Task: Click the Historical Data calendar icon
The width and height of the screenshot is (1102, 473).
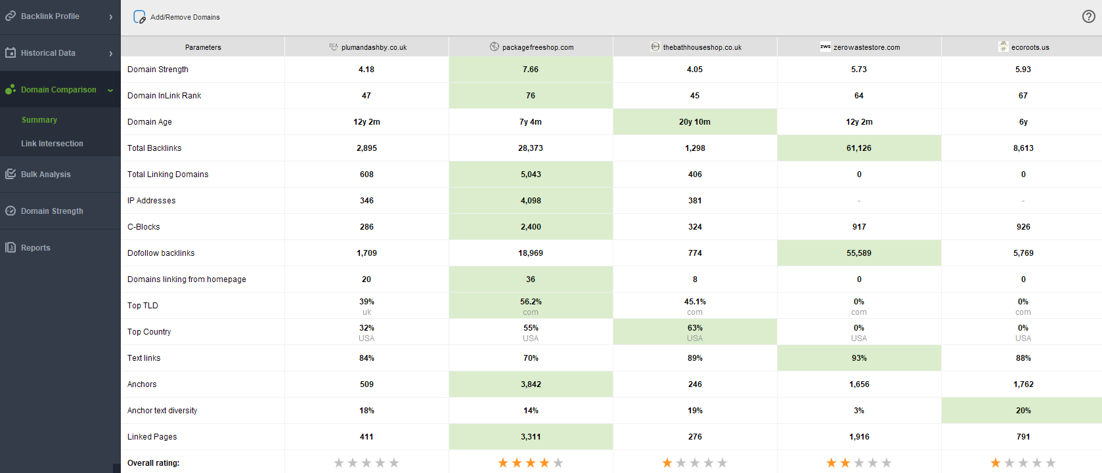Action: [11, 52]
